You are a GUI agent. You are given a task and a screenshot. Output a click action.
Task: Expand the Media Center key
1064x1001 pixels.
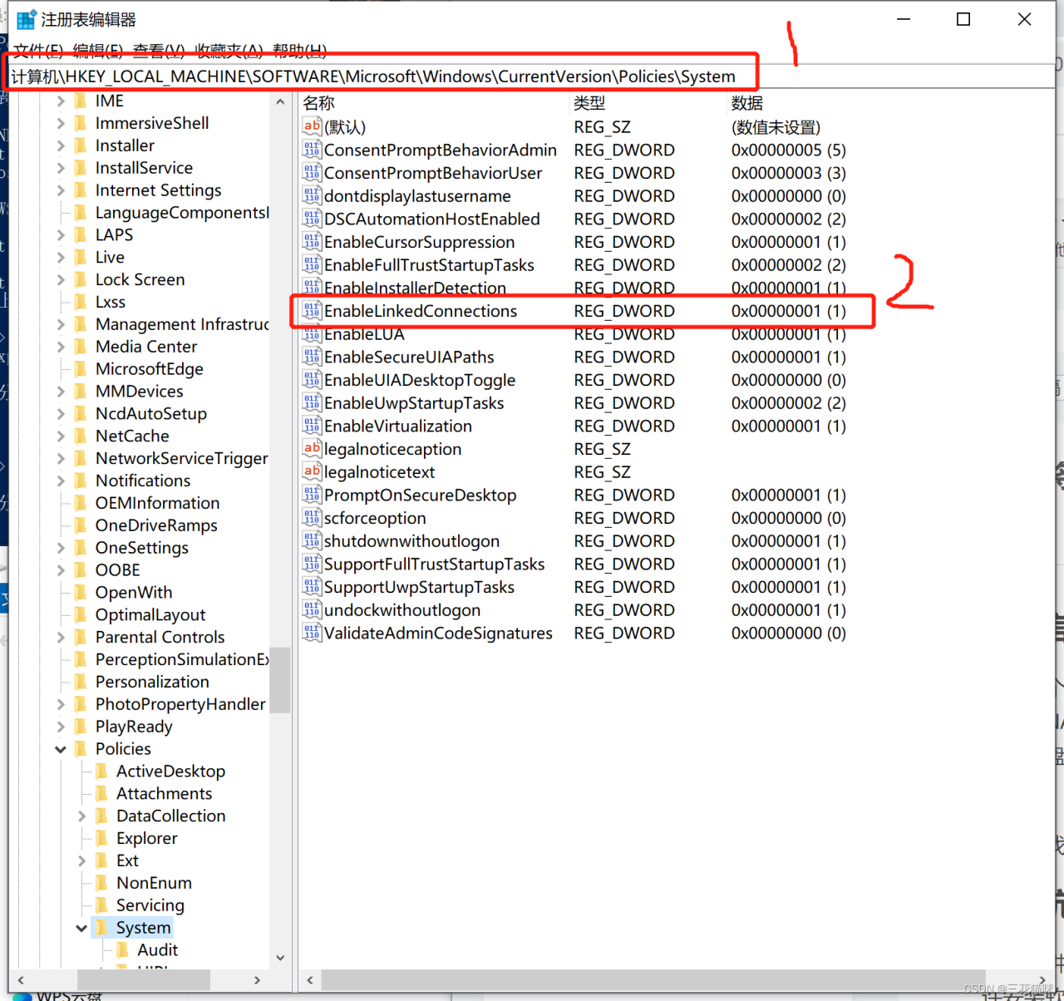(61, 347)
